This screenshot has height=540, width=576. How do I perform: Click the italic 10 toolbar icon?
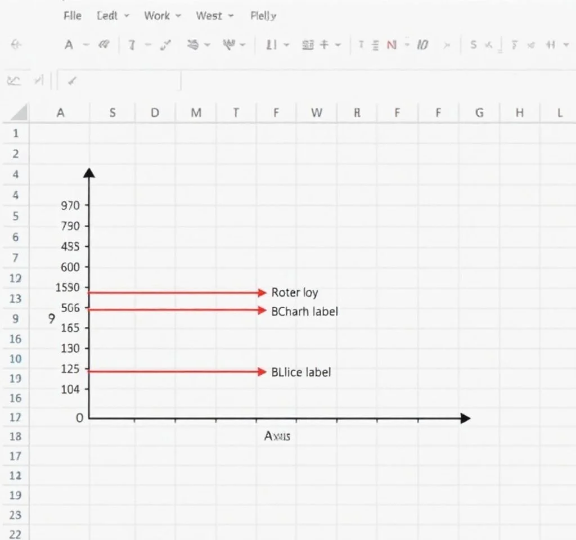(x=422, y=45)
